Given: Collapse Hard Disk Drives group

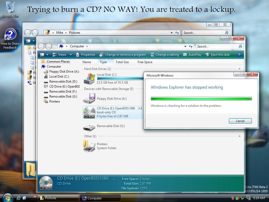Looking at the screenshot, I should point(239,69).
